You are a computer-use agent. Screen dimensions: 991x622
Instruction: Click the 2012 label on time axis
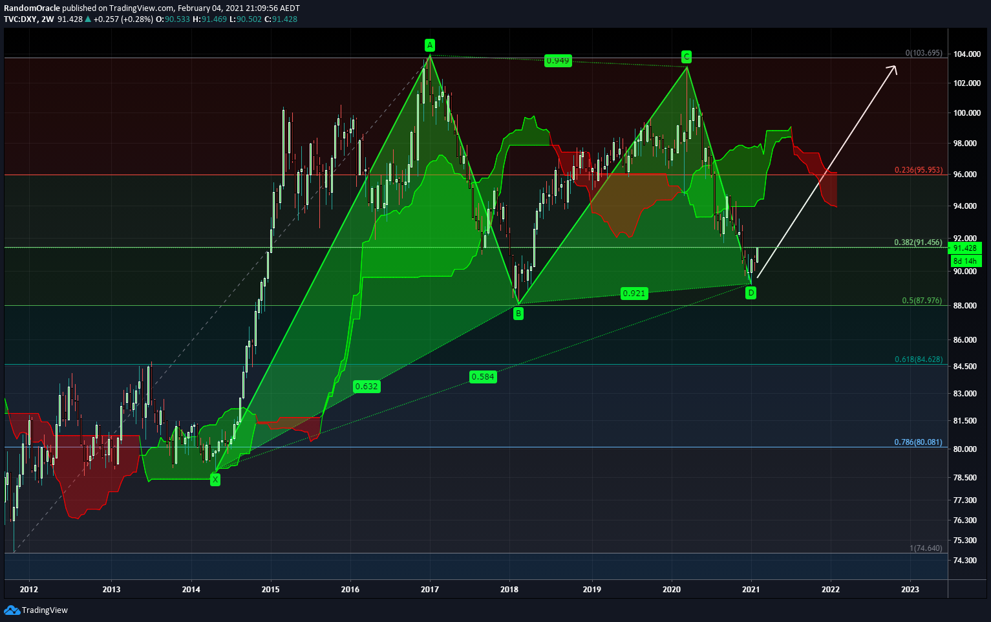pyautogui.click(x=29, y=589)
